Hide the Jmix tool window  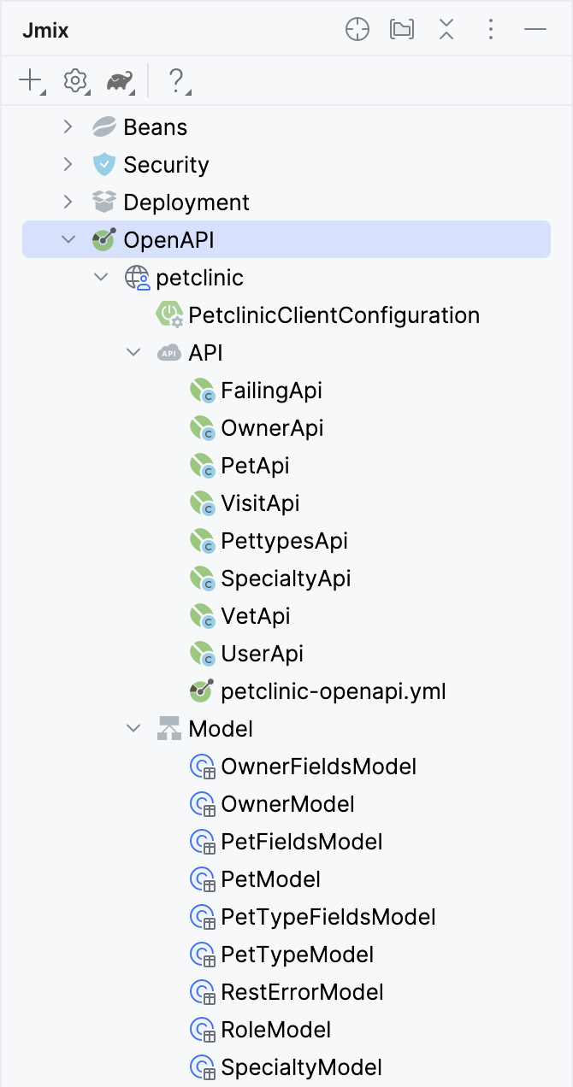coord(535,30)
